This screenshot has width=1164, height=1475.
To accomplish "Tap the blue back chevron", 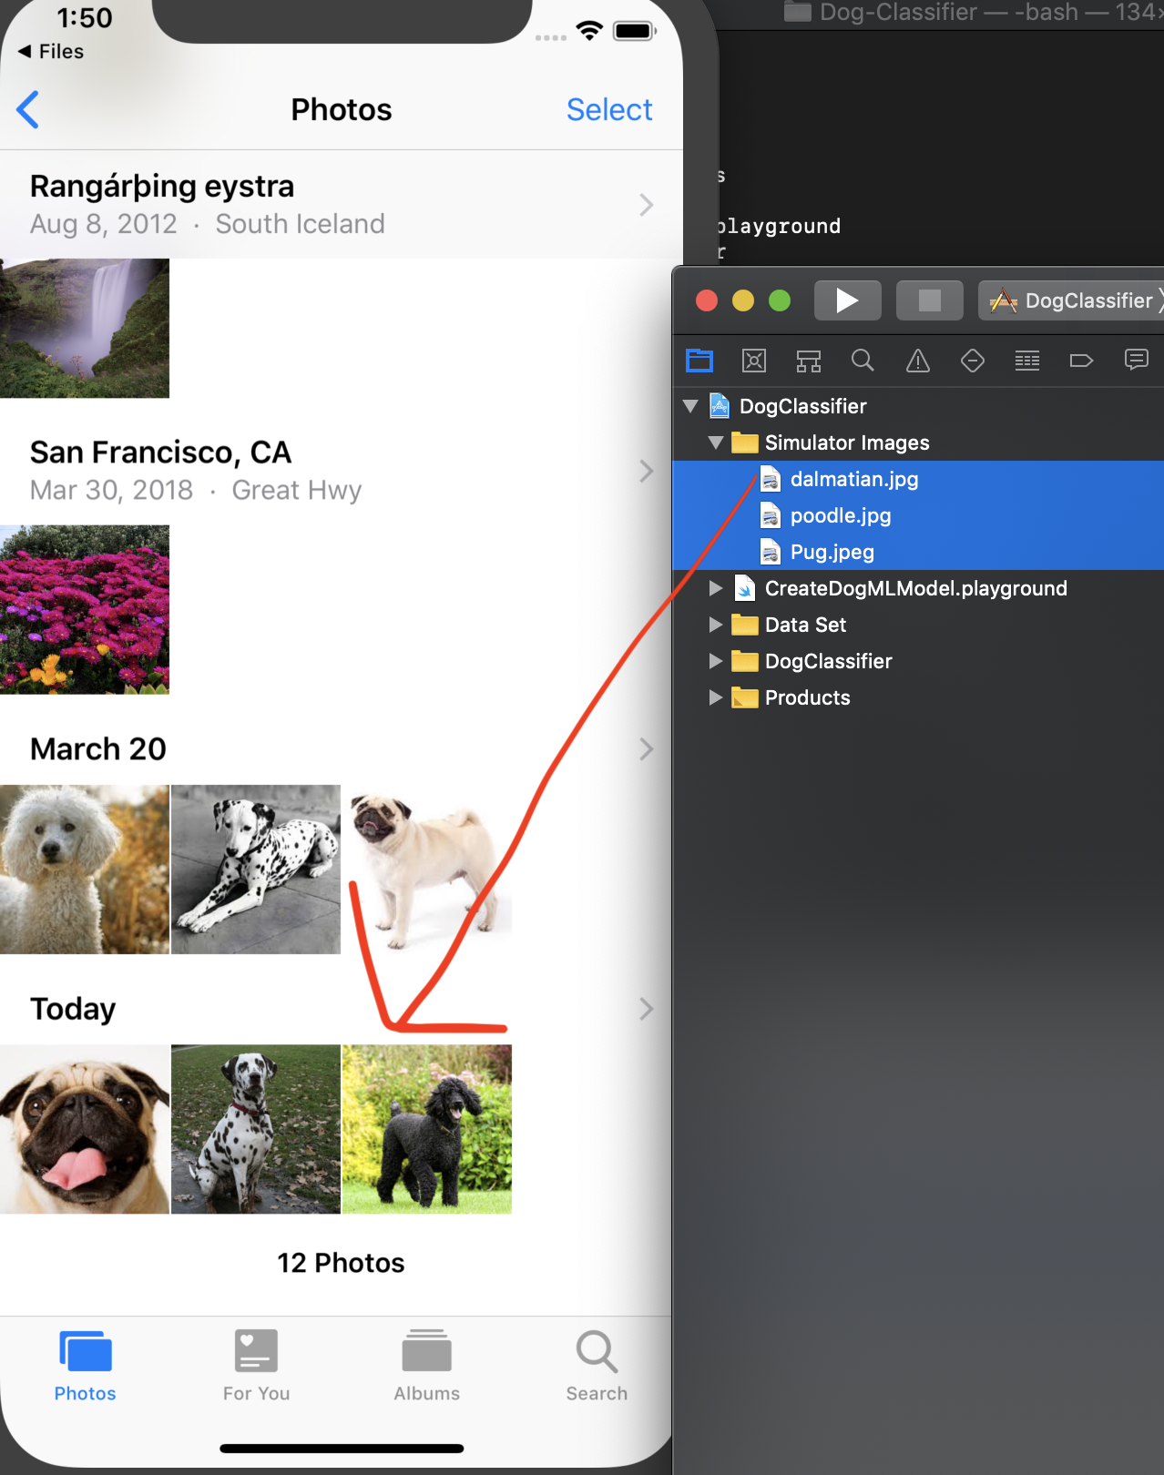I will pyautogui.click(x=28, y=109).
